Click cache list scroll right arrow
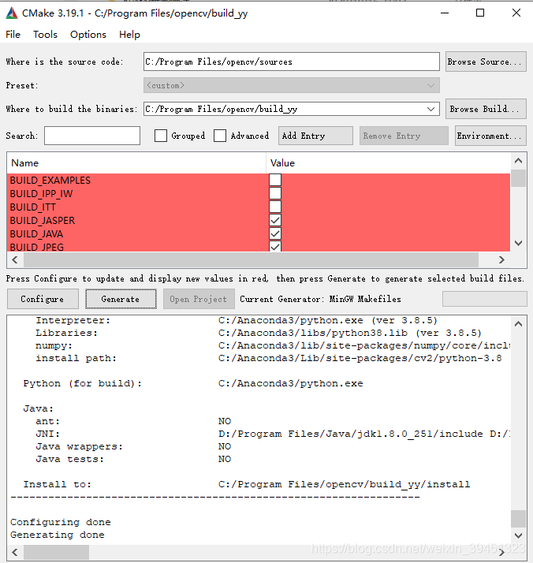533x563 pixels. point(501,259)
